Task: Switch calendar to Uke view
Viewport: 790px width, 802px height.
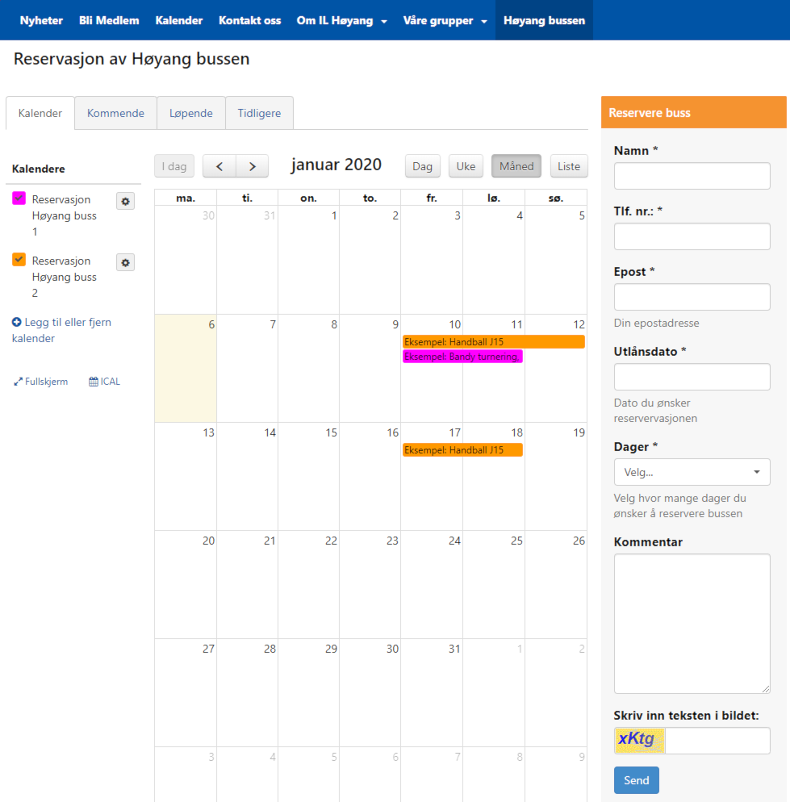Action: [x=466, y=166]
